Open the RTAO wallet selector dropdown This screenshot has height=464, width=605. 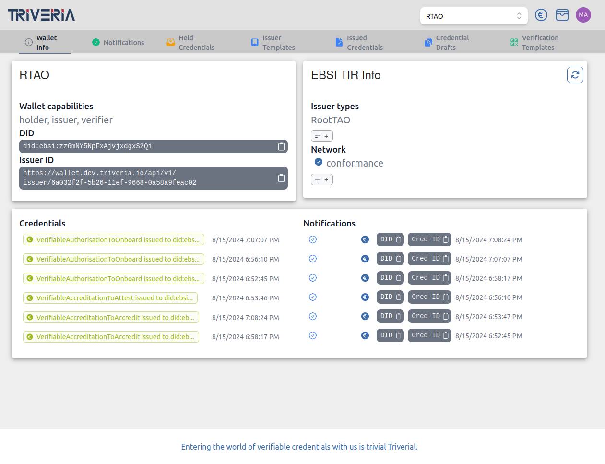(474, 16)
